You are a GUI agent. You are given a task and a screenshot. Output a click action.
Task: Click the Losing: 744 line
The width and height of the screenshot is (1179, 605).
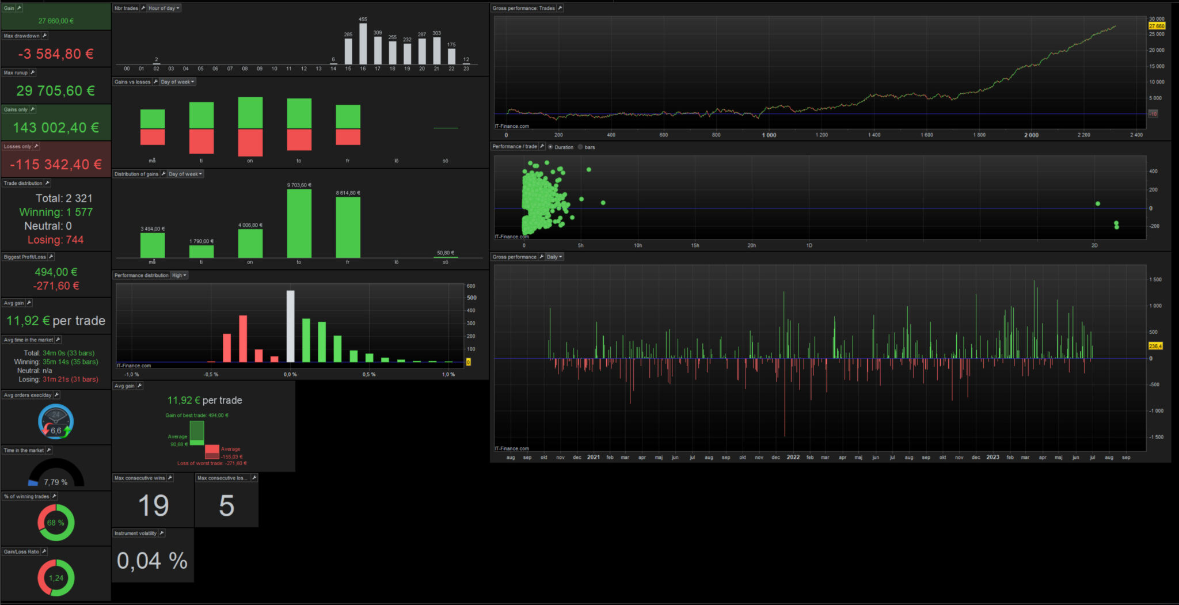point(56,239)
